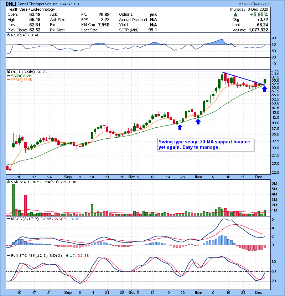
Task: Click the Volume value 1,077,322
Action: [258, 30]
